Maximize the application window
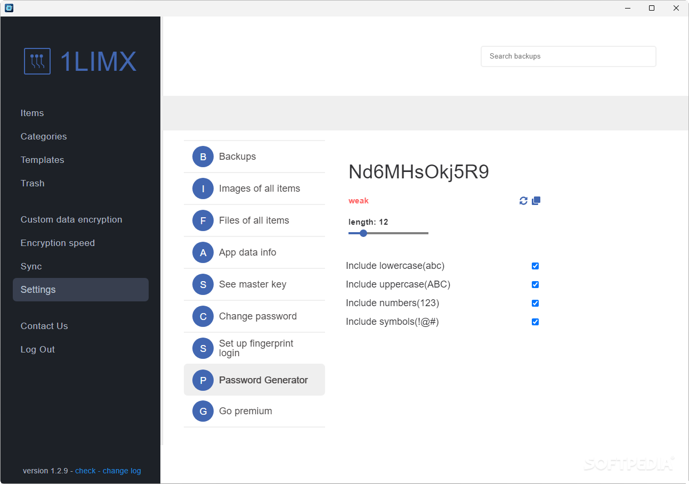Viewport: 689px width, 484px height. click(x=652, y=8)
